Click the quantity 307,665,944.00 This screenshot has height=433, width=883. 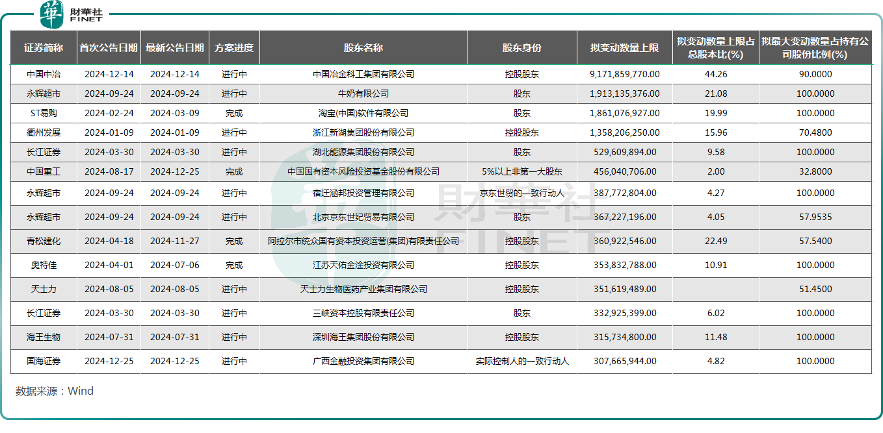click(624, 361)
